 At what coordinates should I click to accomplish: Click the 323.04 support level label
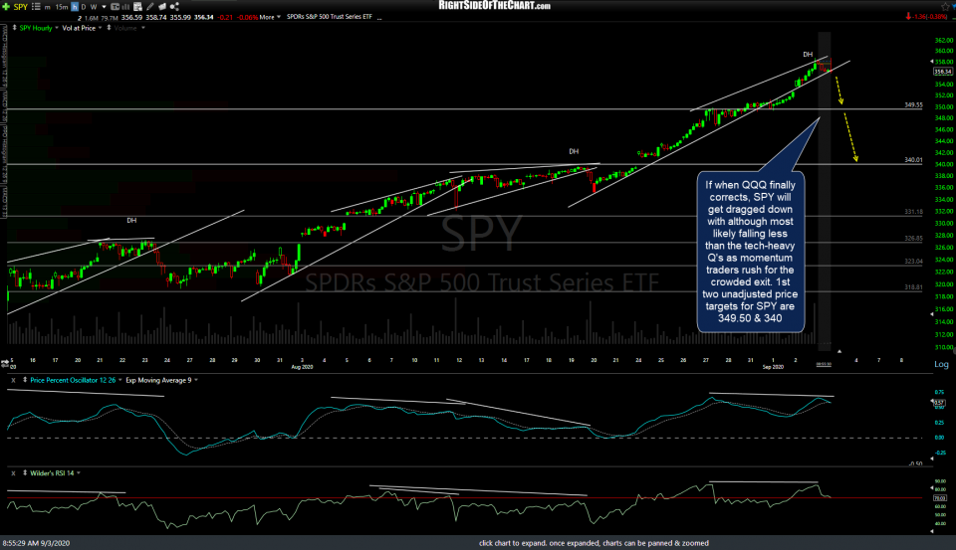click(x=913, y=262)
